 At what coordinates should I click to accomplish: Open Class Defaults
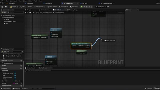(63, 7)
